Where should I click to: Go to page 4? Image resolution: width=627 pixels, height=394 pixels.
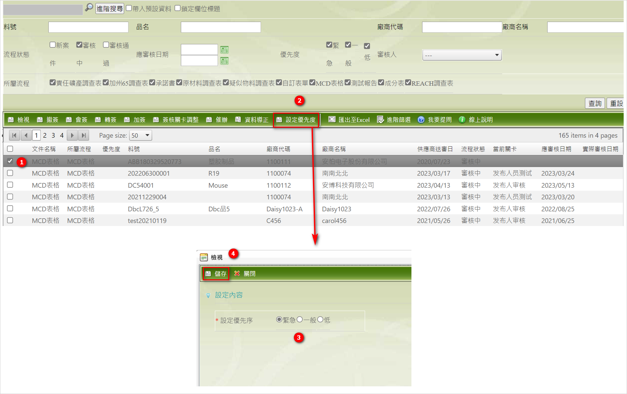[x=62, y=135]
